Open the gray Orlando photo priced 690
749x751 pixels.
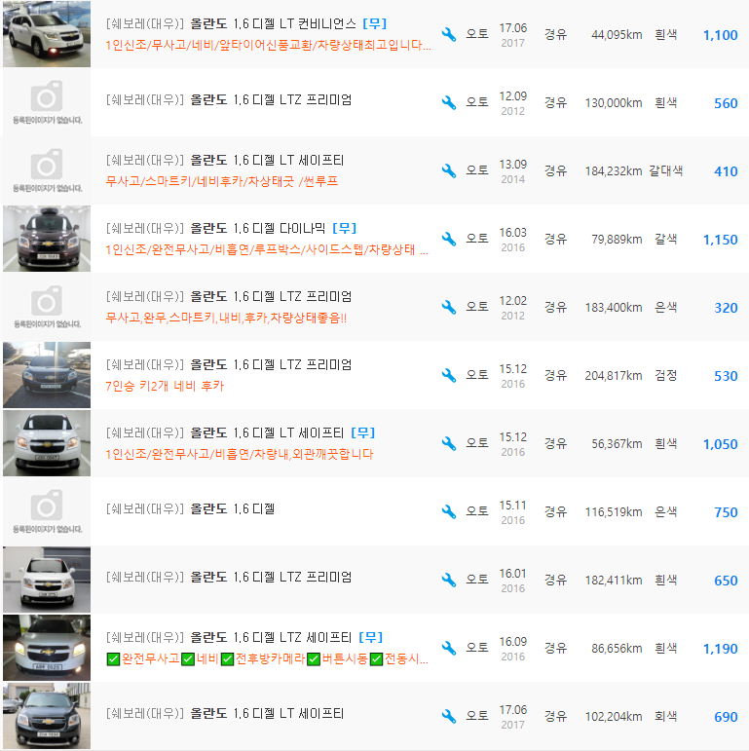47,716
